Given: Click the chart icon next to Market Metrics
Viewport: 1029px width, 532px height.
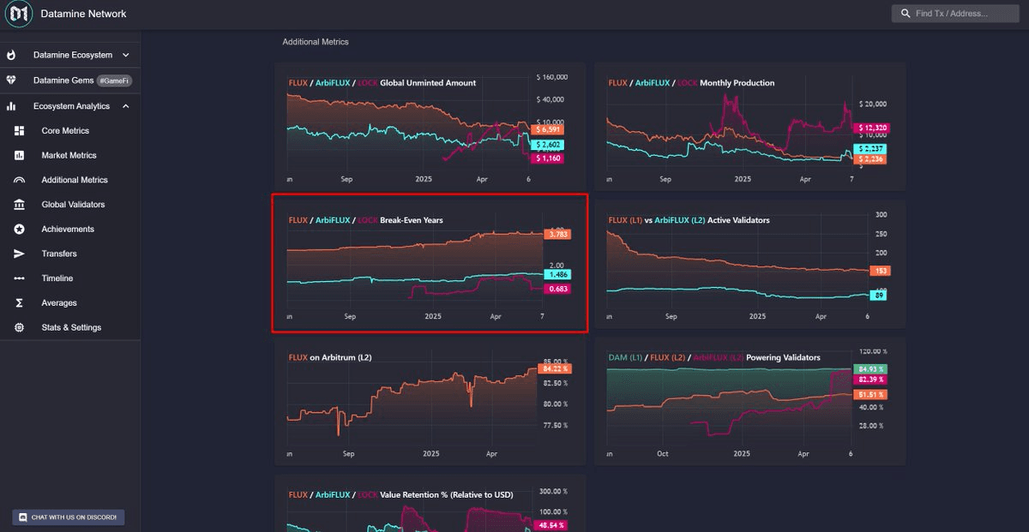Looking at the screenshot, I should click(20, 156).
